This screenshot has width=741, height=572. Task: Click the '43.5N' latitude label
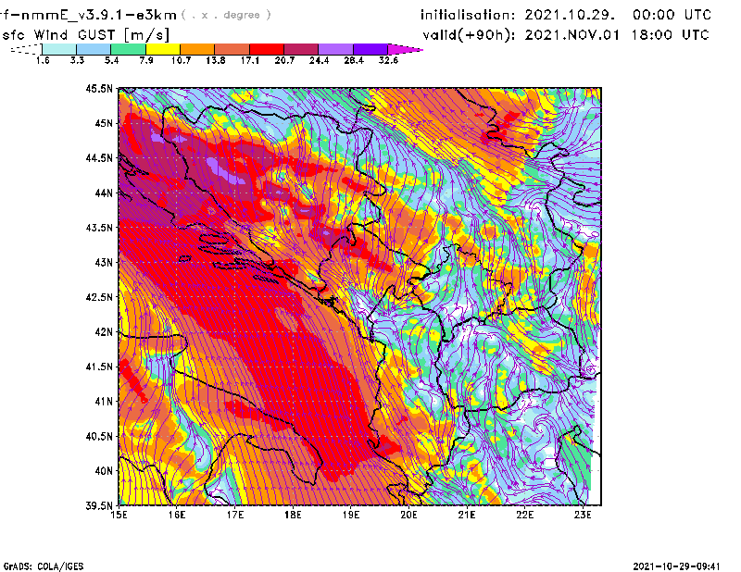tap(99, 228)
